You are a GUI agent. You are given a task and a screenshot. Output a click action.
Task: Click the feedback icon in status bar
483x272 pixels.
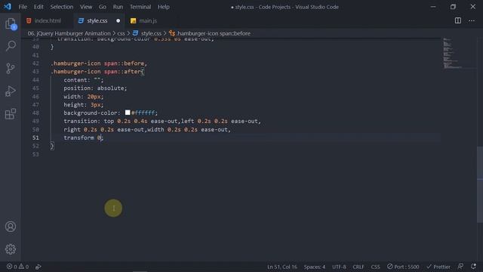tap(460, 267)
